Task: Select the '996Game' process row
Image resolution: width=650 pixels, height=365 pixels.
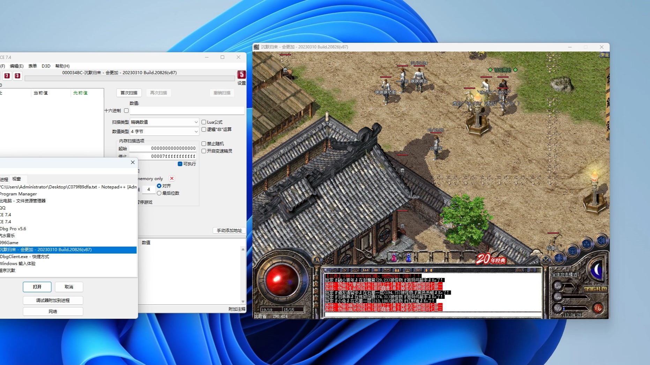Action: click(x=68, y=242)
